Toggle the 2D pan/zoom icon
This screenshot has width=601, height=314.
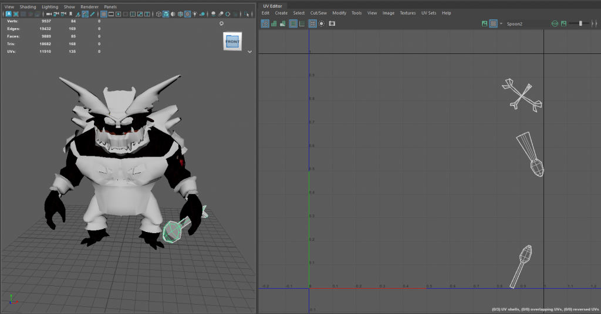coord(85,14)
